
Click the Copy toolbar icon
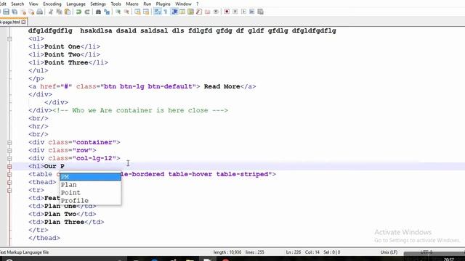coord(59,12)
